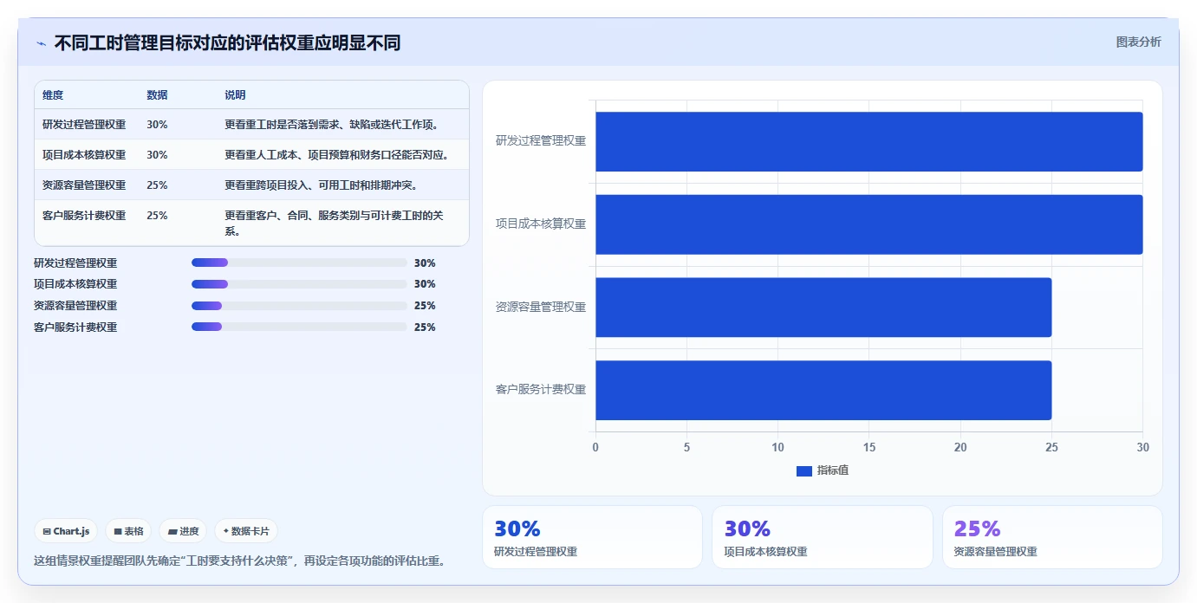The image size is (1197, 603).
Task: Select the 进度 tag chip
Action: [183, 531]
